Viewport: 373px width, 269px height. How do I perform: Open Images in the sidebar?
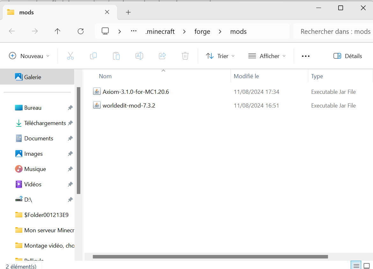33,154
